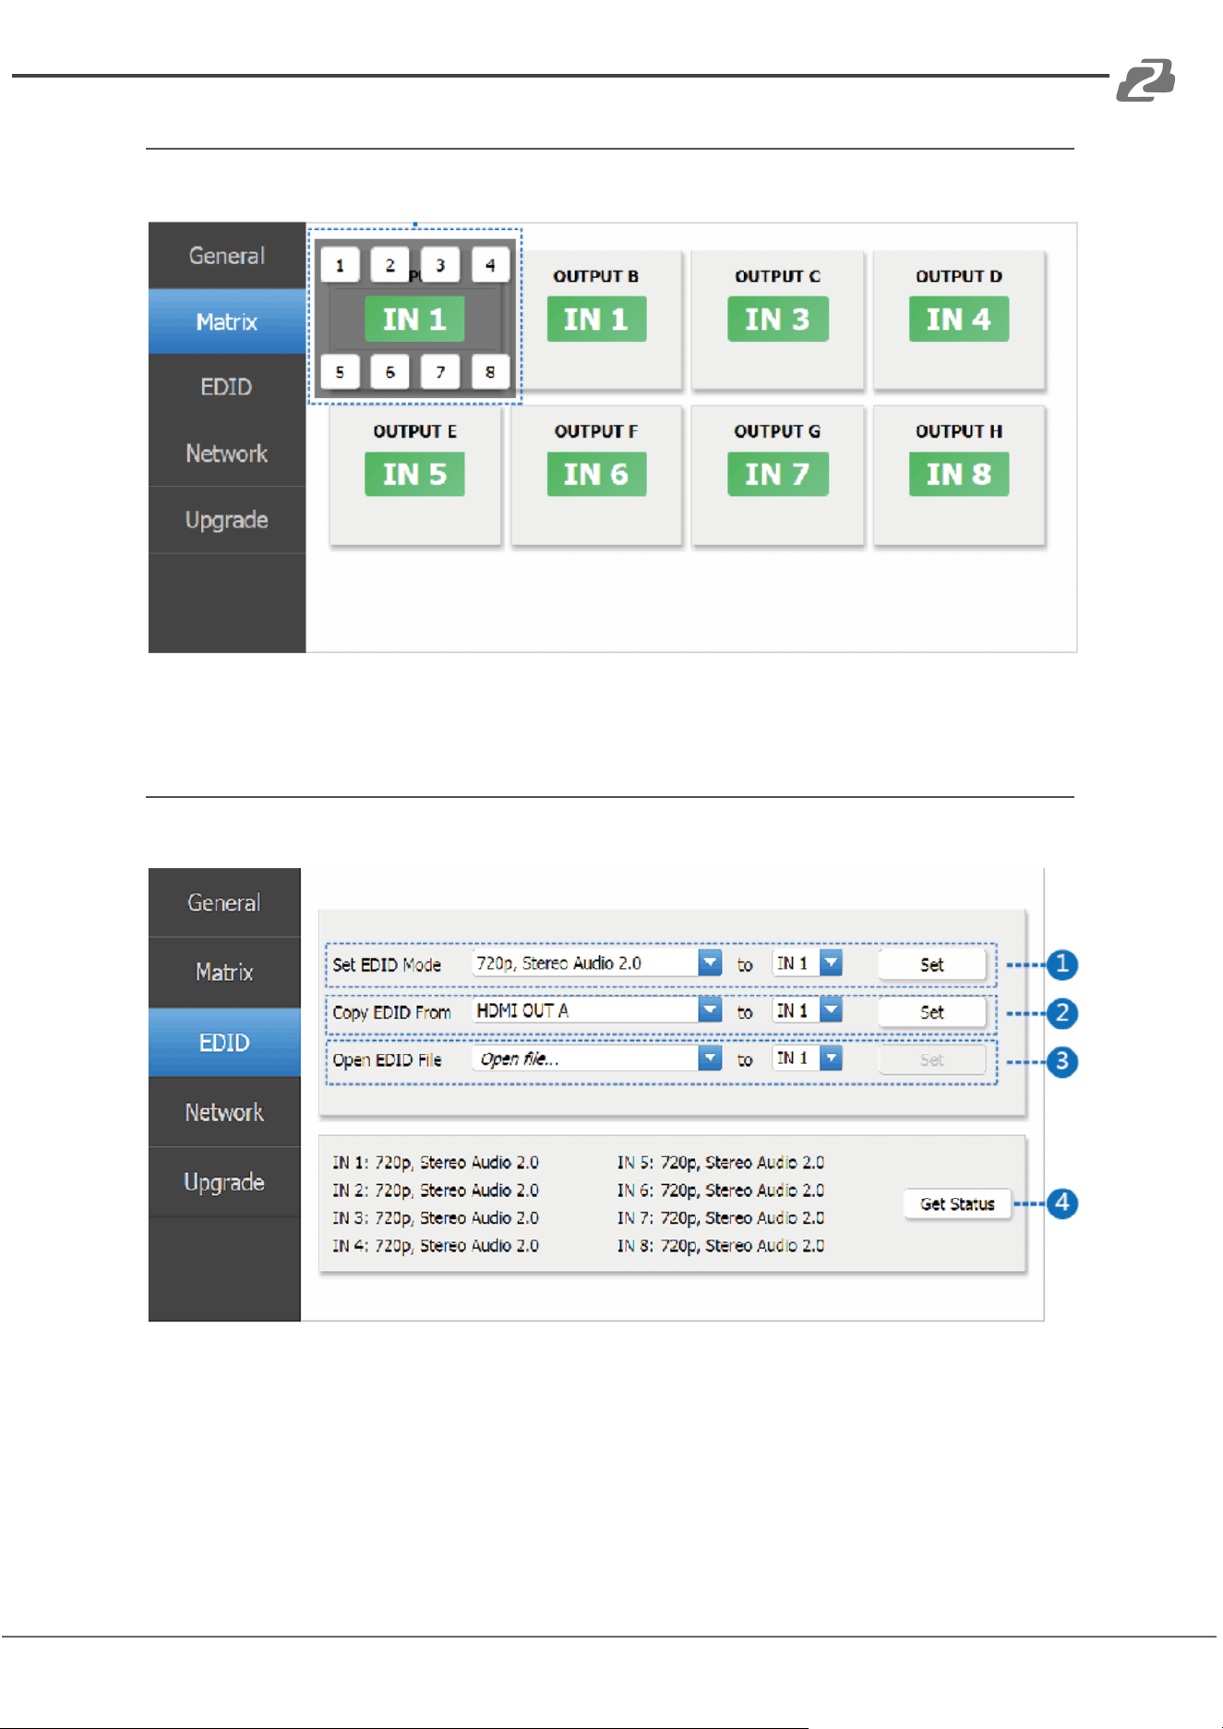The width and height of the screenshot is (1223, 1729).
Task: Click the OUTPUT E panel title
Action: click(414, 431)
